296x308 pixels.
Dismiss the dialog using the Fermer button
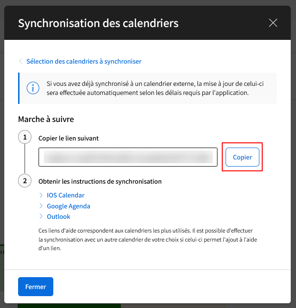pos(36,287)
